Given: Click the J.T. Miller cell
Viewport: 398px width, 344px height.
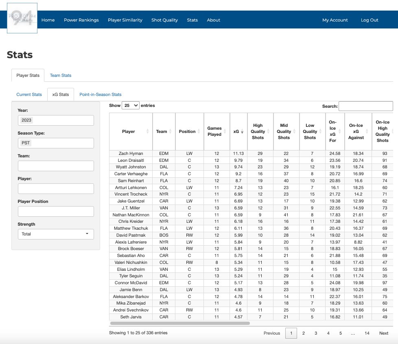Looking at the screenshot, I should [x=131, y=208].
